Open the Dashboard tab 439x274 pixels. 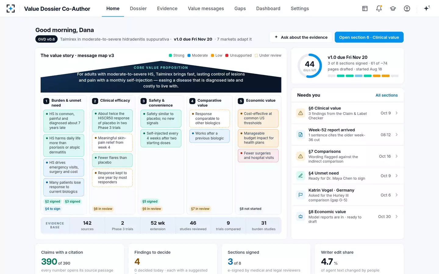268,9
